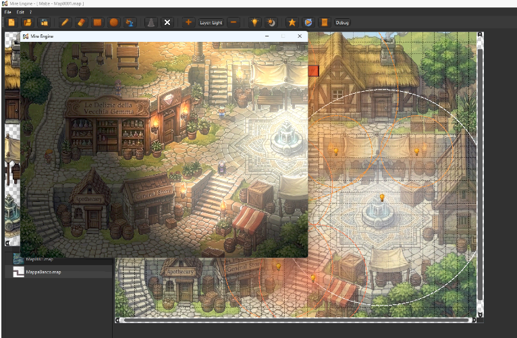The width and height of the screenshot is (517, 338).
Task: Minimize the Mire Engine game preview window
Action: 267,36
